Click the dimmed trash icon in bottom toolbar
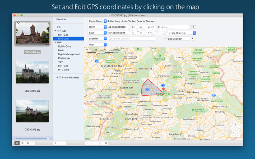The height and width of the screenshot is (159, 255). [x=100, y=143]
